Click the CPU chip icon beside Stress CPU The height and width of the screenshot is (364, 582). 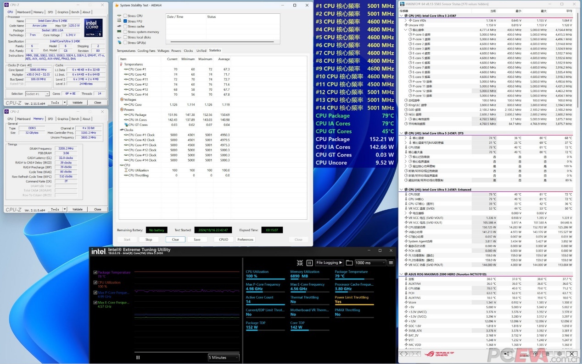click(119, 16)
